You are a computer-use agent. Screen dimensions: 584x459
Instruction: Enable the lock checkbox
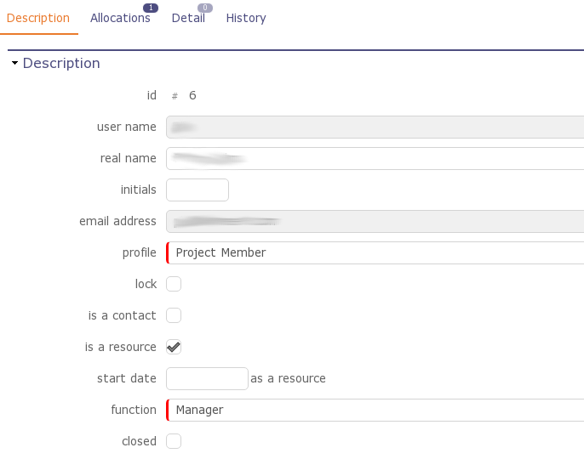pyautogui.click(x=174, y=284)
